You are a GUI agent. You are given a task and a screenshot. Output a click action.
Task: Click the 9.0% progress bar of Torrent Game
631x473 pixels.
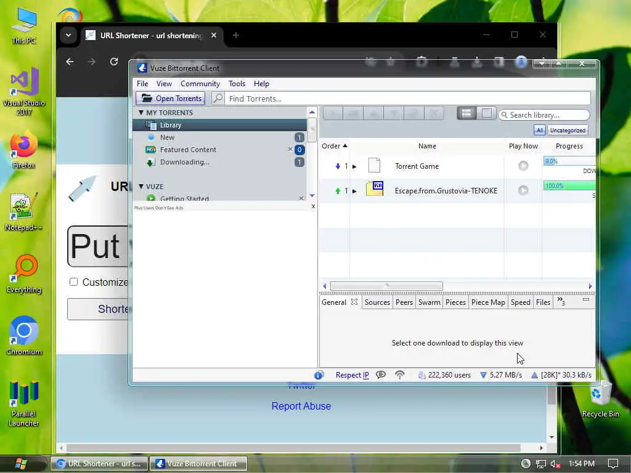click(569, 161)
